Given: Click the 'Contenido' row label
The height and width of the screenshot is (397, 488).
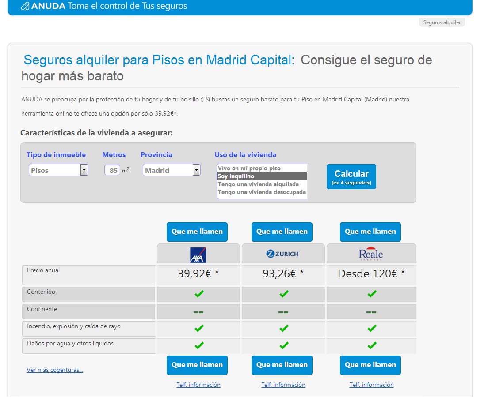Looking at the screenshot, I should (x=41, y=292).
